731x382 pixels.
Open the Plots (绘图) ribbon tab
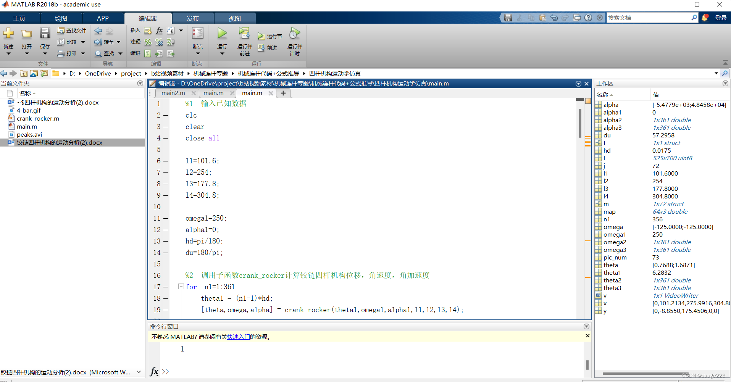click(61, 18)
